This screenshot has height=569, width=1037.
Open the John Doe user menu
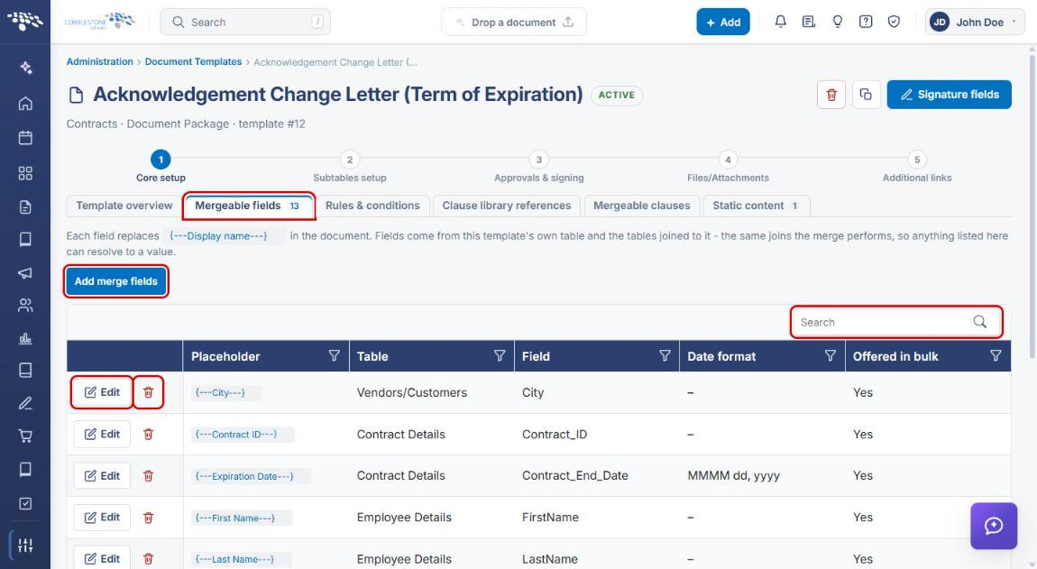point(975,22)
